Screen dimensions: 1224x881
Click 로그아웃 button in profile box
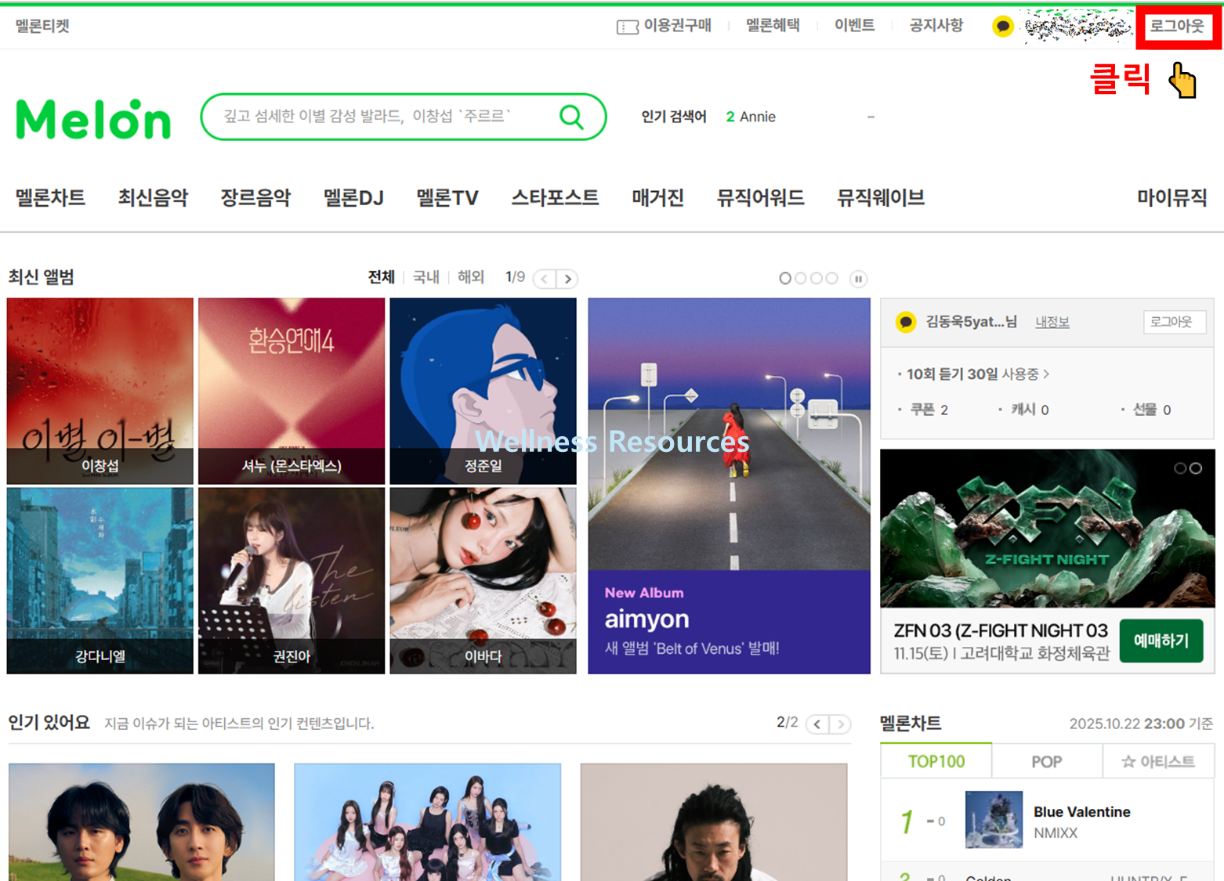pyautogui.click(x=1173, y=322)
